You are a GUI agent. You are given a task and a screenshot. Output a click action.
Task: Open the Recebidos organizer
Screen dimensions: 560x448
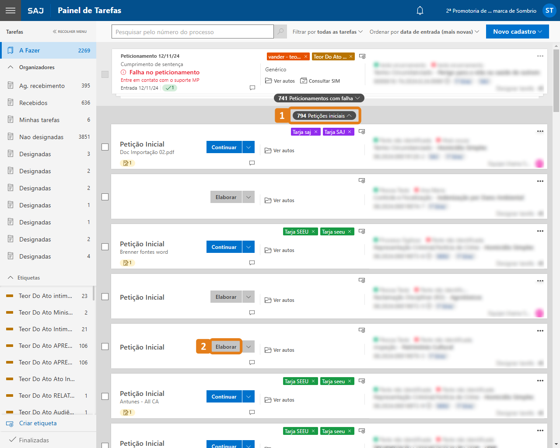pos(33,103)
